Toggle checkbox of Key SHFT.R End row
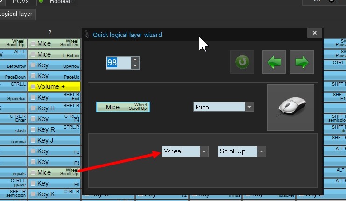Screen dimensions: 346x201 tap(33, 97)
